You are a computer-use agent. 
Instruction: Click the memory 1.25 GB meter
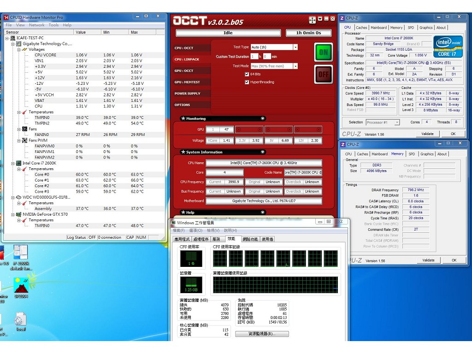point(191,285)
